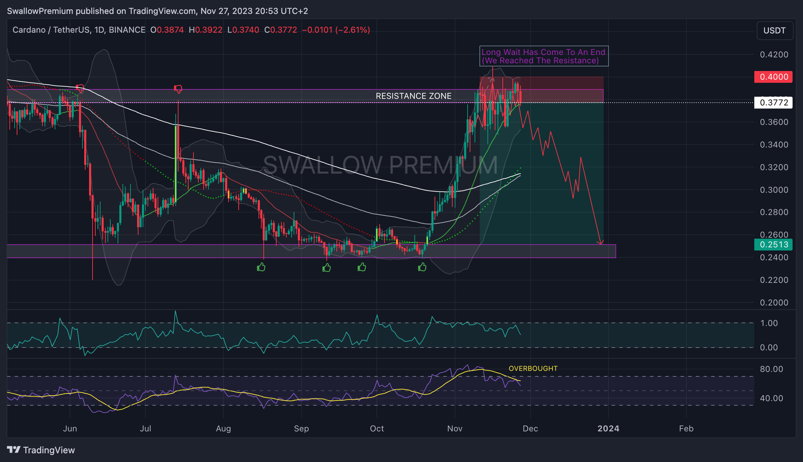Click the red arrowhead at projected price target

coord(601,242)
